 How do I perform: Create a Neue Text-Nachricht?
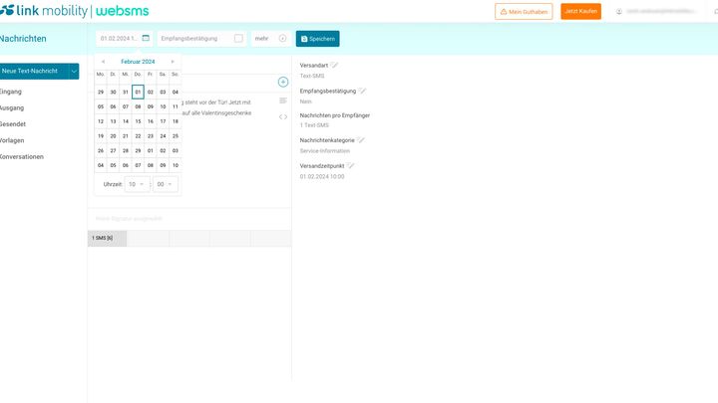[34, 72]
